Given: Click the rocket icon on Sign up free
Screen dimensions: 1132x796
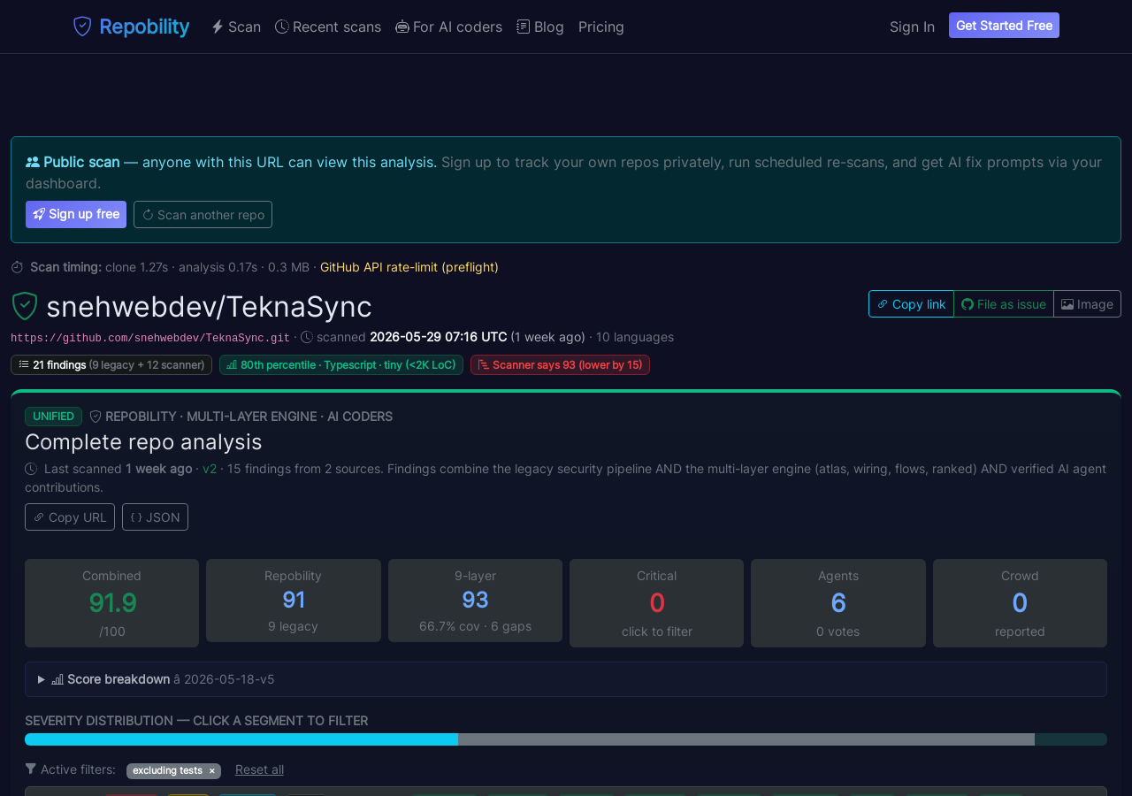Looking at the screenshot, I should tap(39, 214).
